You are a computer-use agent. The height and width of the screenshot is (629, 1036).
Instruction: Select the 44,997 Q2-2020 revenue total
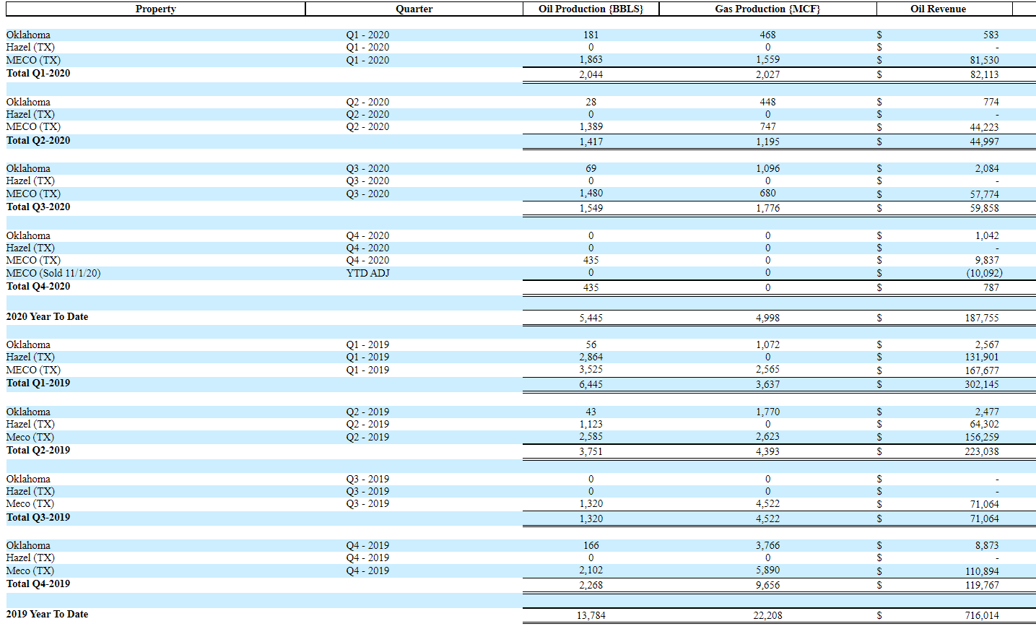tap(984, 142)
